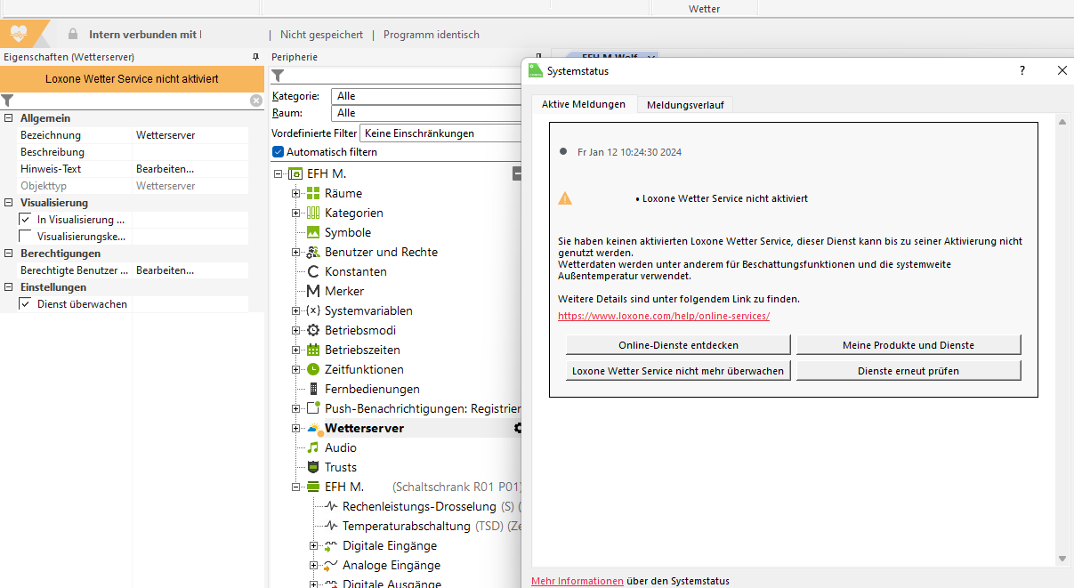Click the Trusts shield icon
Image resolution: width=1074 pixels, height=588 pixels.
tap(313, 467)
